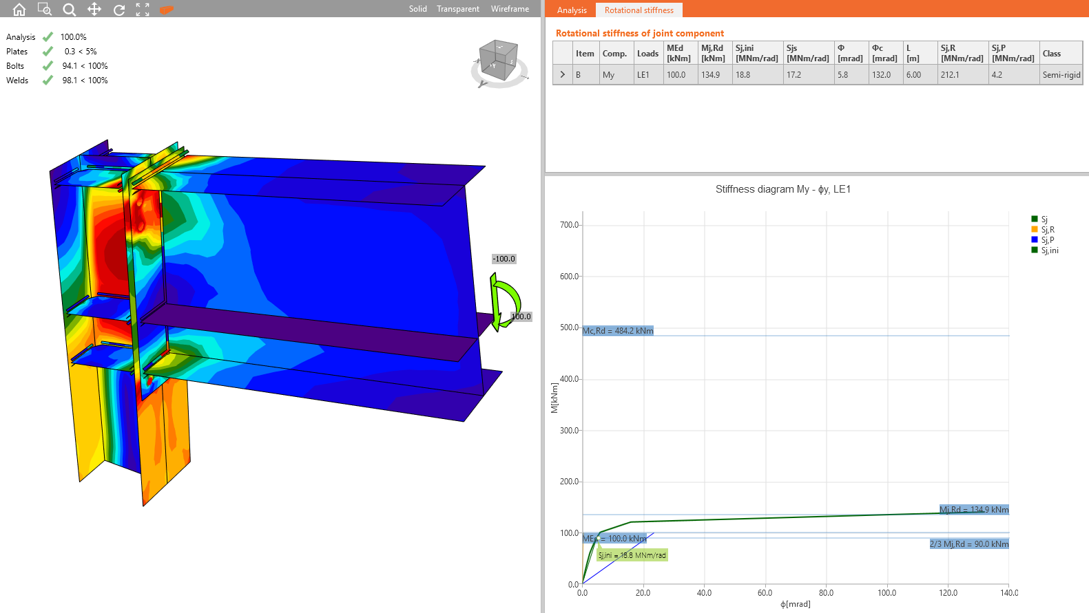The height and width of the screenshot is (613, 1089).
Task: Click the Mj,Rd column header
Action: [x=714, y=53]
